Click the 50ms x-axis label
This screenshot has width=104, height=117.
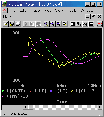(62, 85)
